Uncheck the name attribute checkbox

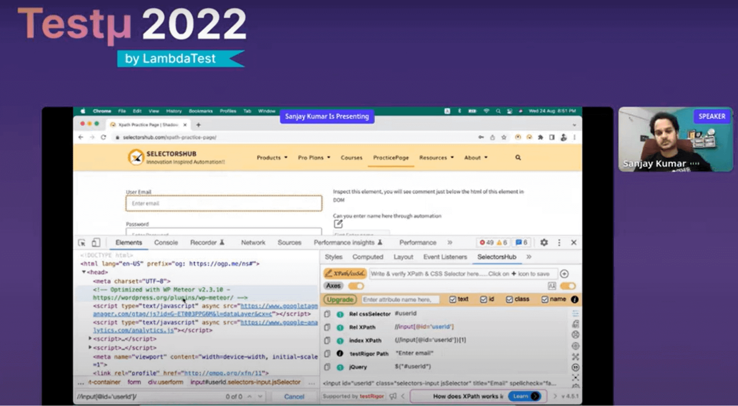click(545, 299)
